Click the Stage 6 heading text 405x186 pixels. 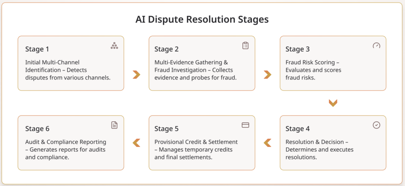point(37,128)
